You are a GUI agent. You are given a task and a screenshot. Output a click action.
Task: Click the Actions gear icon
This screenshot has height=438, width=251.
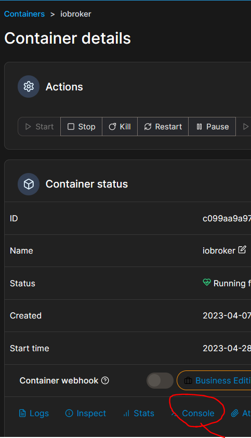tap(29, 87)
